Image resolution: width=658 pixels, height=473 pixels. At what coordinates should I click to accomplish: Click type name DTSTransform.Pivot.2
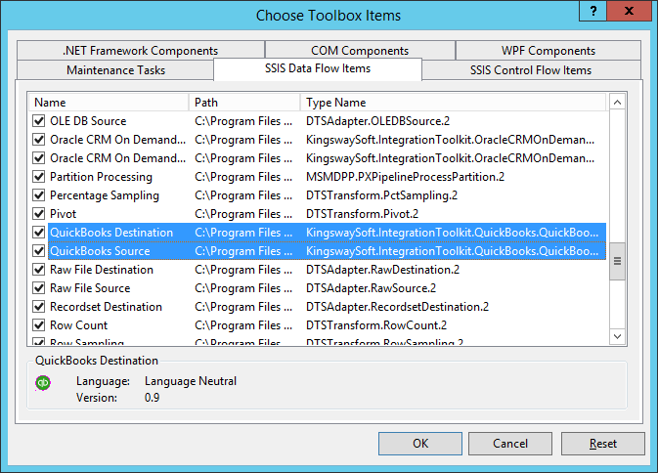click(362, 214)
